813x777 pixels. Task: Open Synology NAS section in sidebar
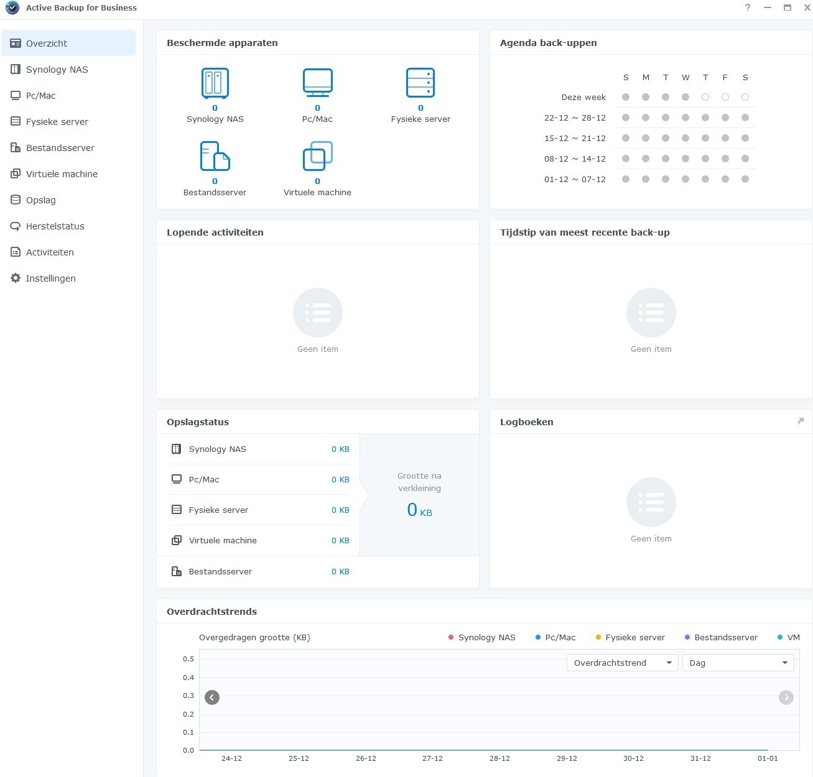click(x=68, y=70)
